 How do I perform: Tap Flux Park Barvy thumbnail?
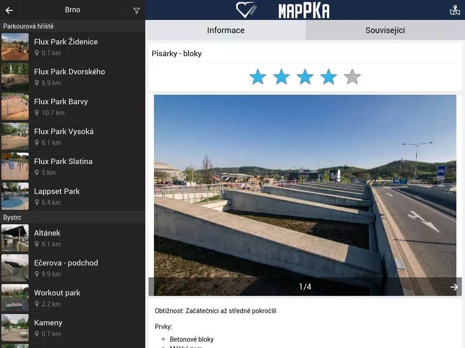pos(15,106)
